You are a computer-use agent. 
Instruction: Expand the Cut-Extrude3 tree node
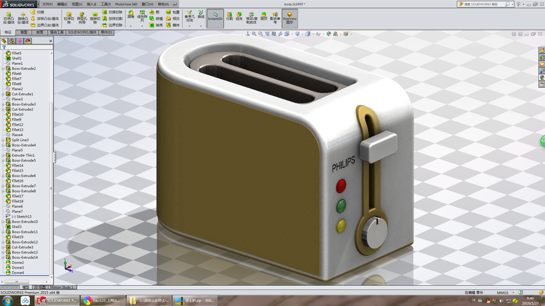pos(3,247)
